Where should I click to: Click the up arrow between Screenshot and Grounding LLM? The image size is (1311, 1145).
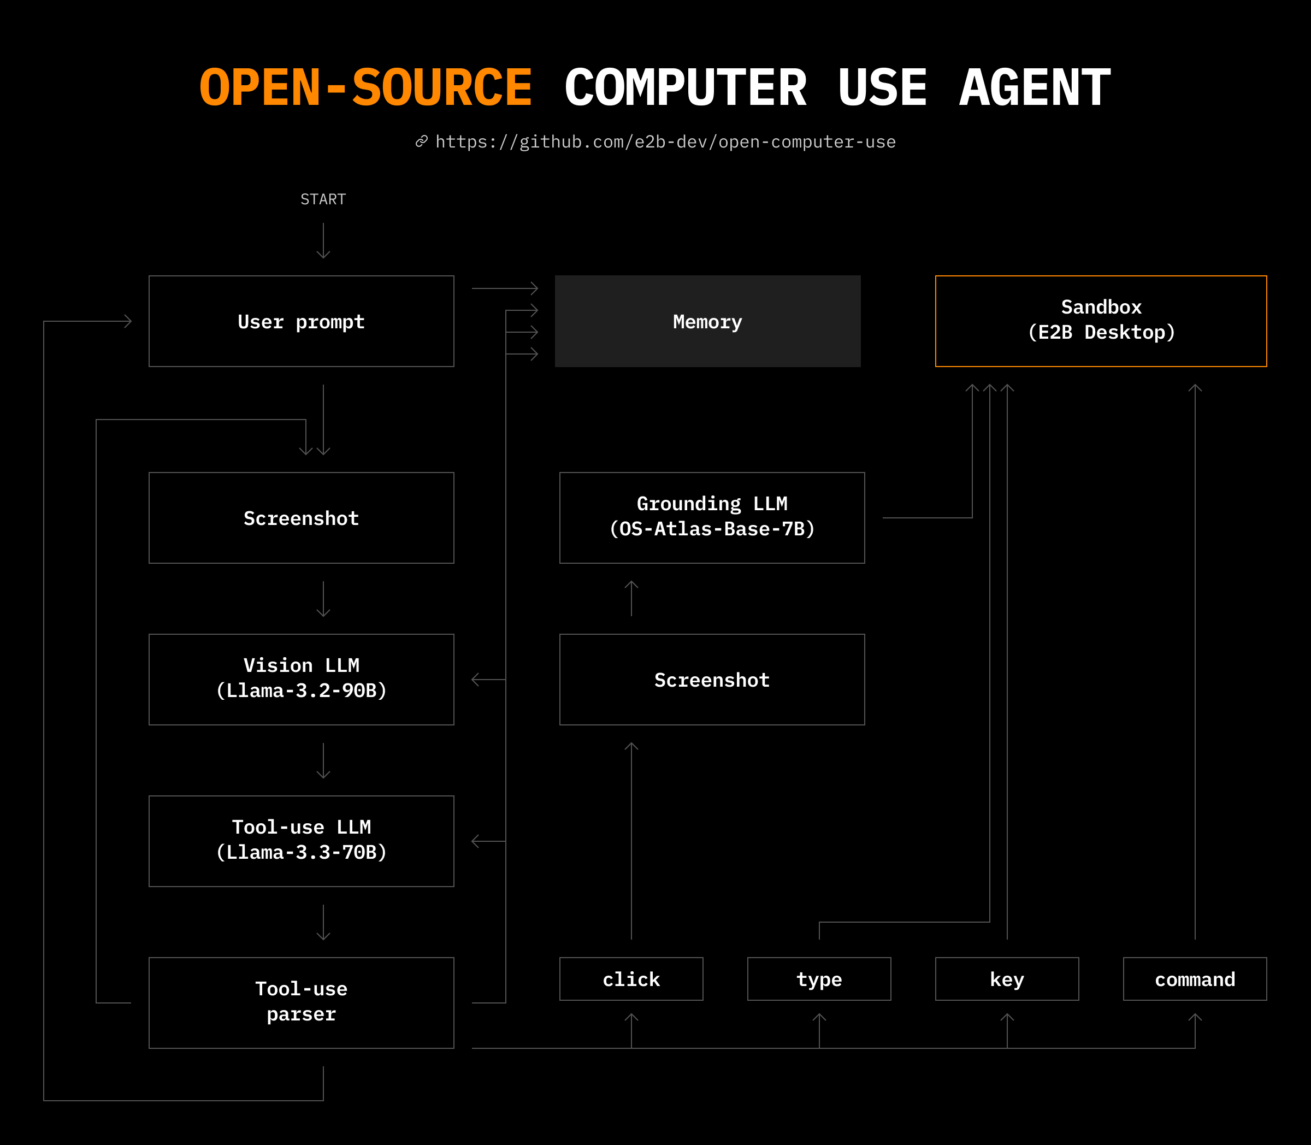click(631, 598)
